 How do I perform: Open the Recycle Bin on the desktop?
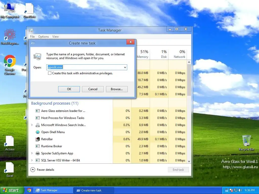[246, 143]
